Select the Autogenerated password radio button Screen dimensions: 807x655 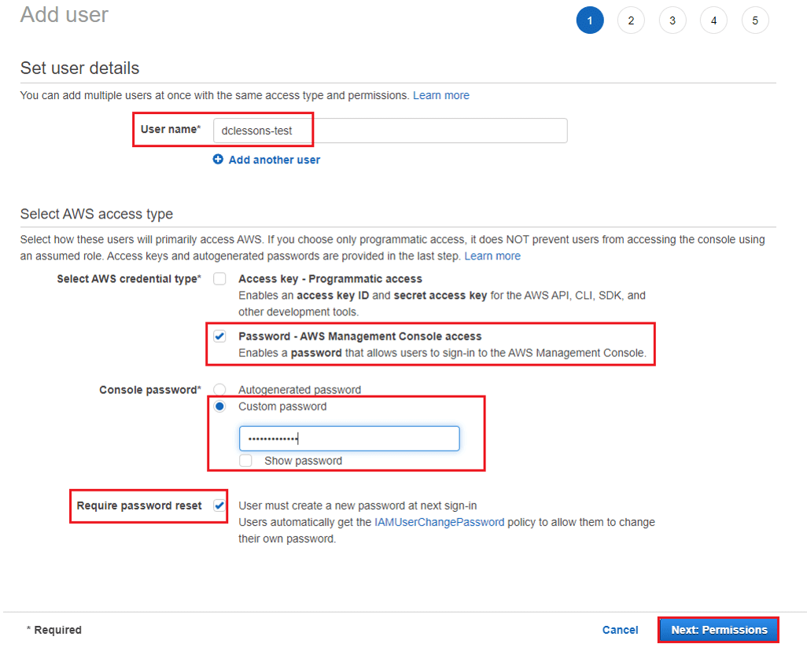219,389
